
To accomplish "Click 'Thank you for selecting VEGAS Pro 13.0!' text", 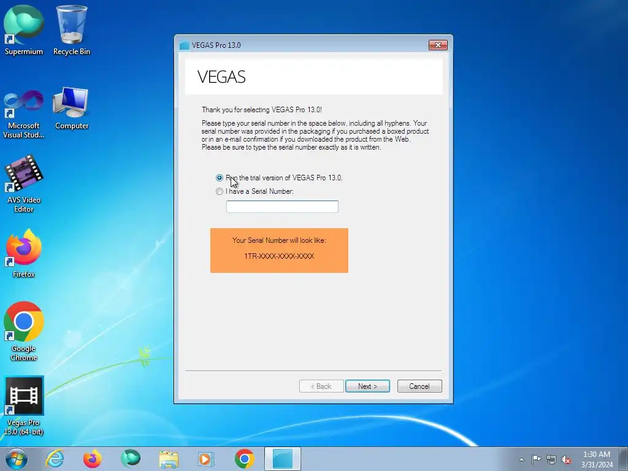I will click(261, 110).
